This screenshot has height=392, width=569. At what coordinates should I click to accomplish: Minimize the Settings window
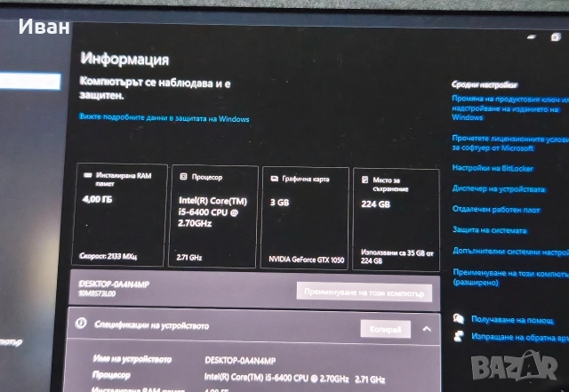(532, 36)
